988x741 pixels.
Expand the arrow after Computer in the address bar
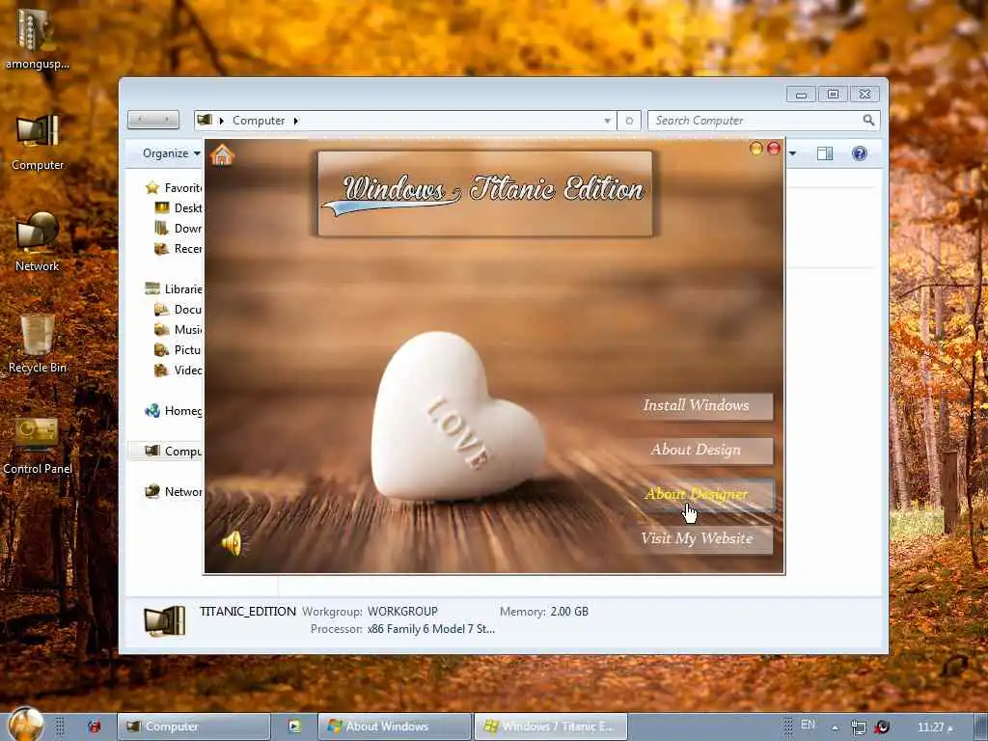[x=295, y=121]
